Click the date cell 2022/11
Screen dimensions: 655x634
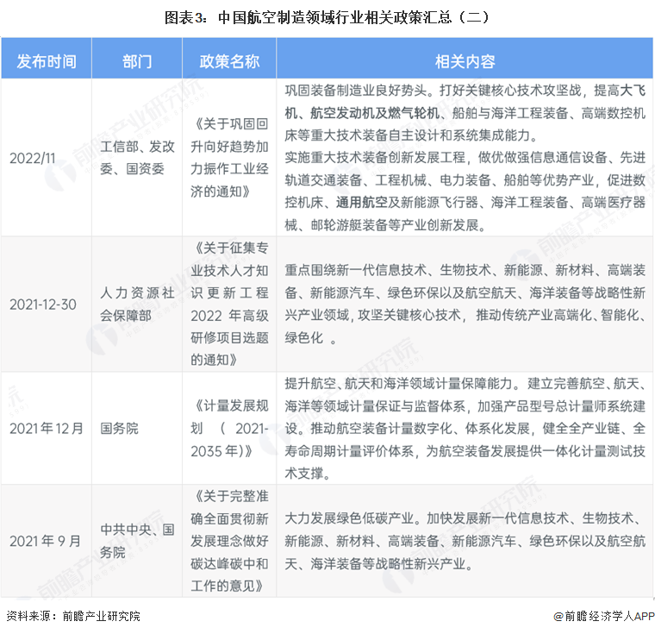point(33,158)
